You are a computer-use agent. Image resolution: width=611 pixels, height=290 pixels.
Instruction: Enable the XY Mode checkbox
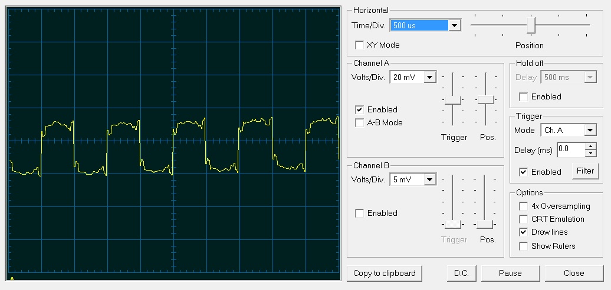pyautogui.click(x=359, y=45)
